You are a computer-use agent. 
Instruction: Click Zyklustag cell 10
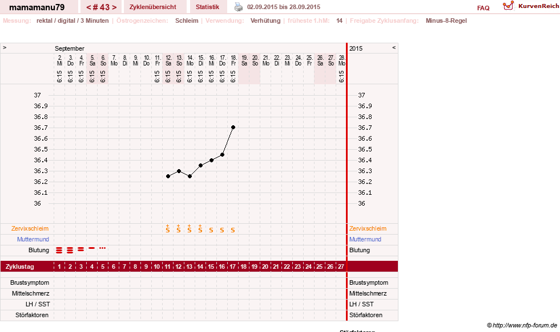(x=157, y=267)
